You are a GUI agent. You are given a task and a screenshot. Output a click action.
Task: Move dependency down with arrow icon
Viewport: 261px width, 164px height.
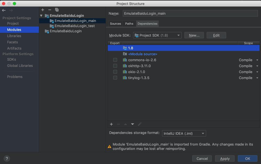(133, 124)
